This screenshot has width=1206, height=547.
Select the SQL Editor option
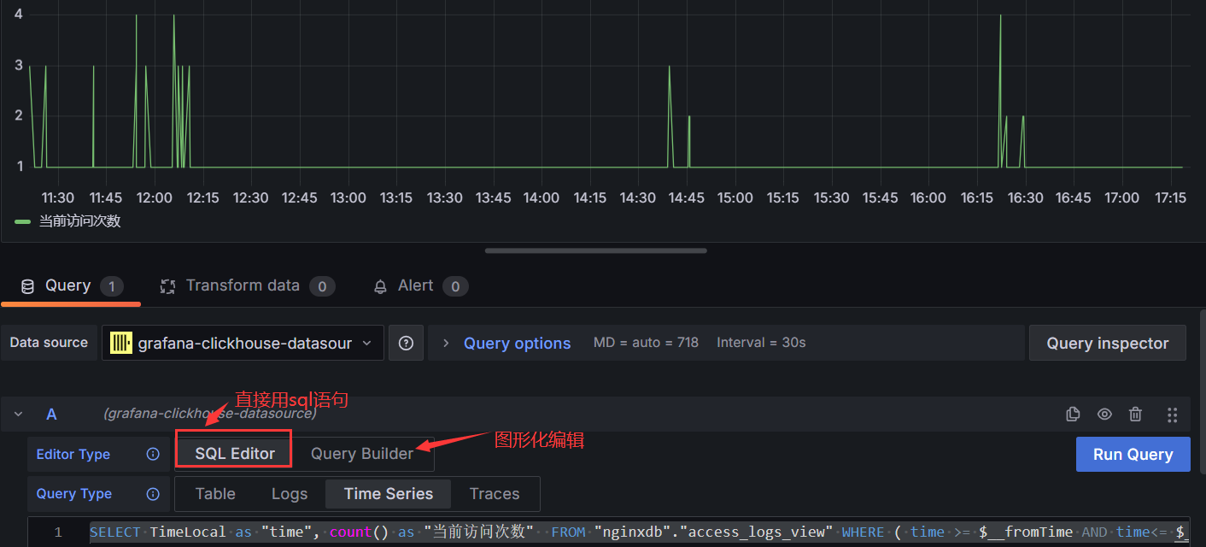click(x=235, y=454)
